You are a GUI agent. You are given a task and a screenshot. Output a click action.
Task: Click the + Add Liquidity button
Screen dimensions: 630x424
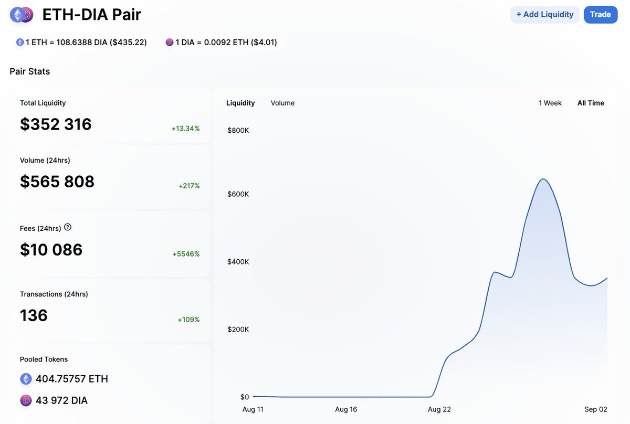[545, 15]
